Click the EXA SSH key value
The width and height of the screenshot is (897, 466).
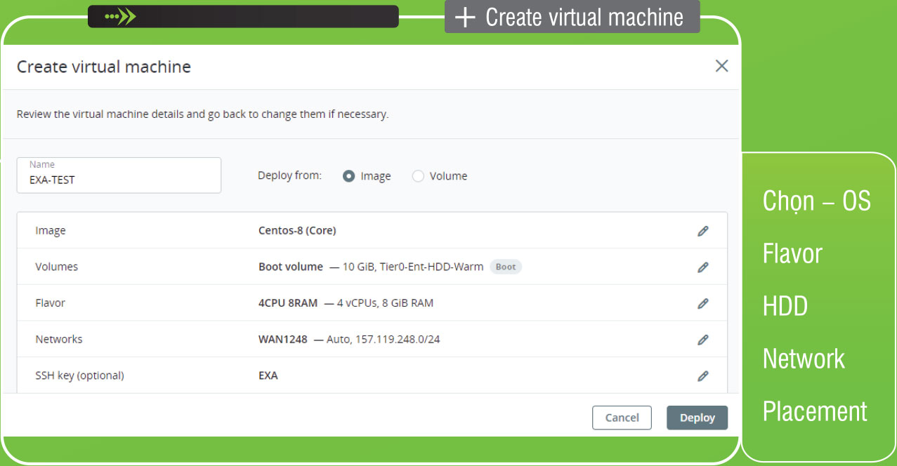pos(268,376)
